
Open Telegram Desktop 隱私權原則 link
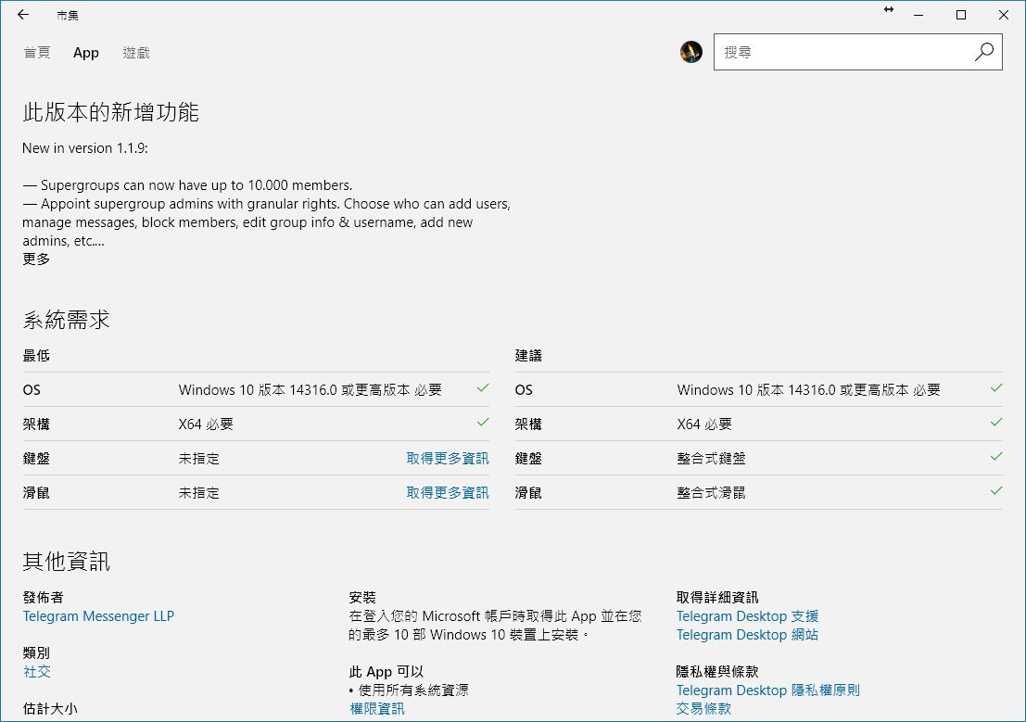pyautogui.click(x=767, y=690)
